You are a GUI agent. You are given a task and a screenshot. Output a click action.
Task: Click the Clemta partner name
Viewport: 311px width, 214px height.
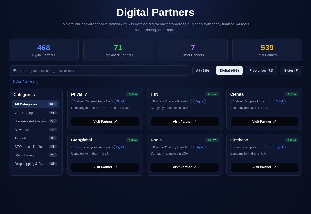tap(237, 94)
